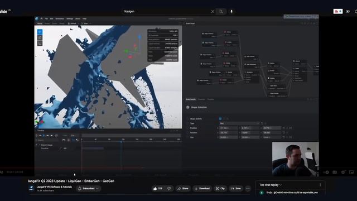
Task: Click the Download button below video
Action: pos(202,189)
